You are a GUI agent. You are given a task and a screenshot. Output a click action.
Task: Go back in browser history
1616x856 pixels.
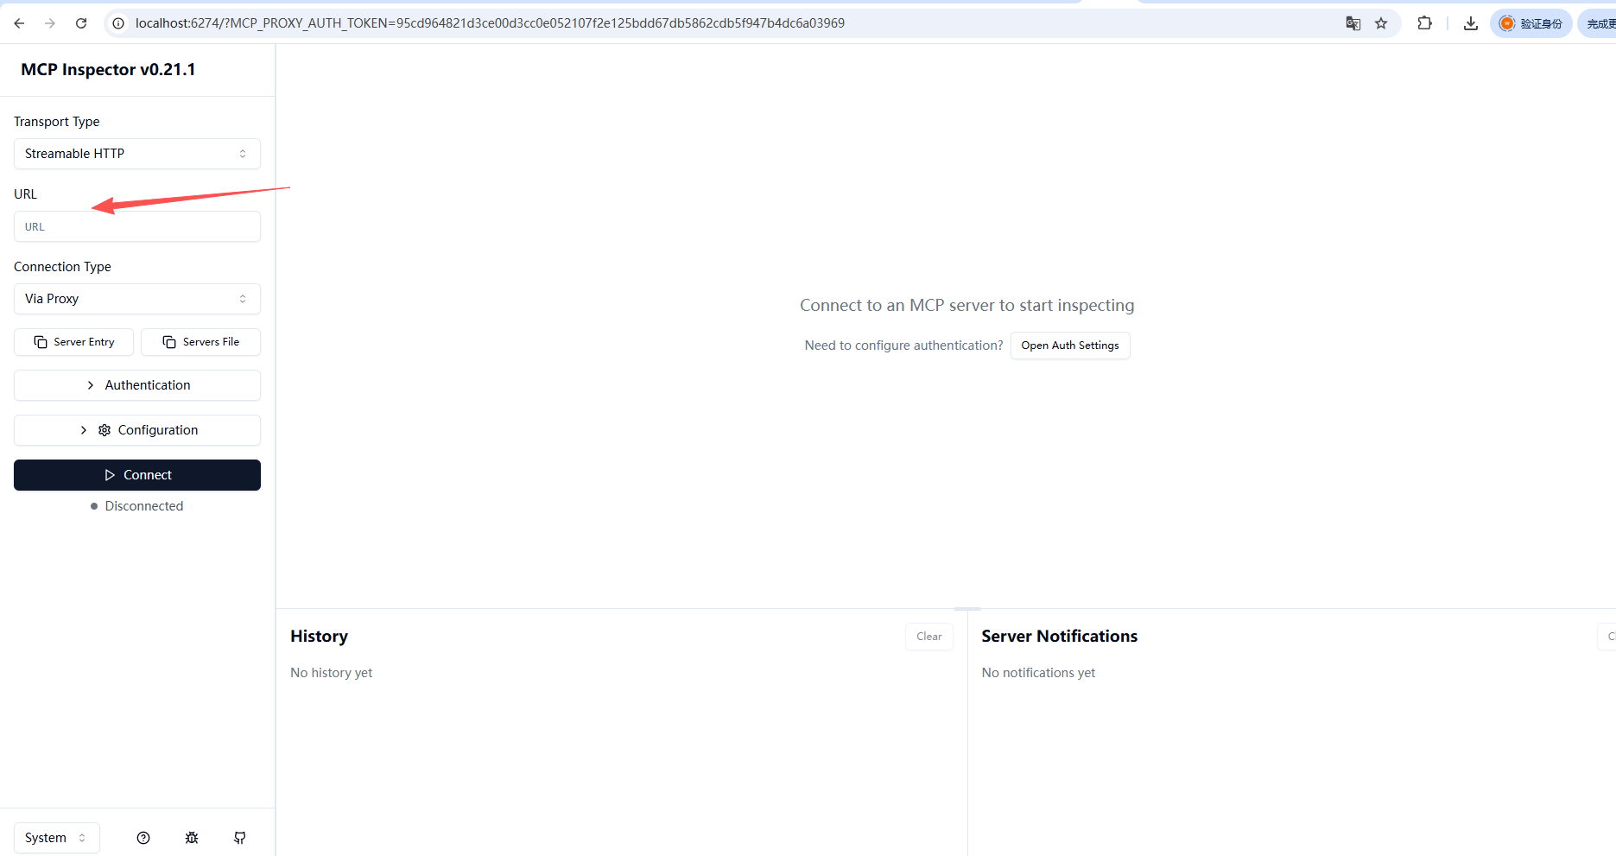[19, 23]
